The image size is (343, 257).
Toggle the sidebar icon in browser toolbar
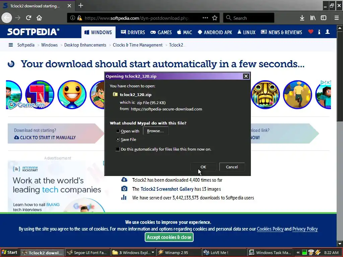pos(324,18)
